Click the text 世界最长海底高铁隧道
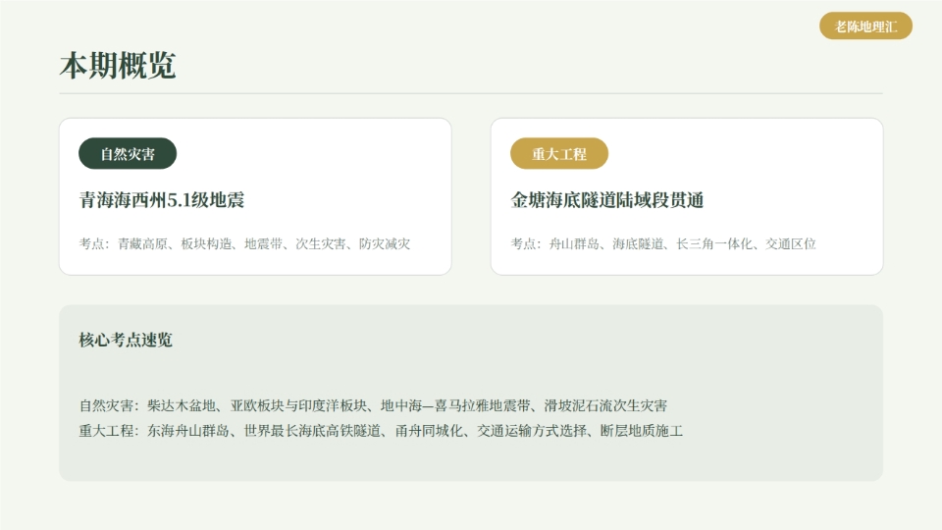 click(312, 431)
